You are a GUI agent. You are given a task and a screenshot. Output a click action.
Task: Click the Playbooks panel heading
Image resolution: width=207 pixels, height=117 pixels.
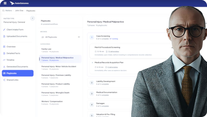point(46,21)
